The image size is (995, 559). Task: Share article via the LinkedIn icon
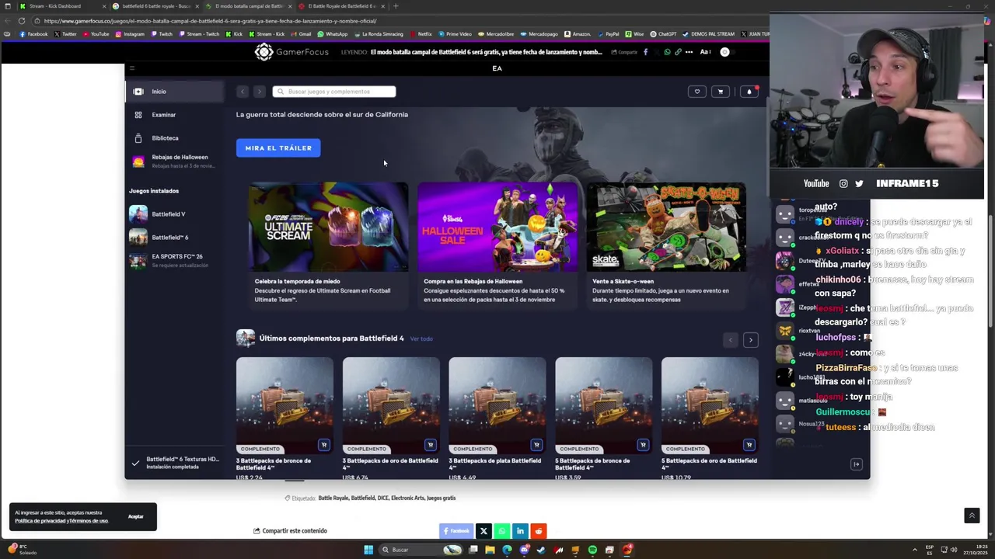tap(520, 531)
